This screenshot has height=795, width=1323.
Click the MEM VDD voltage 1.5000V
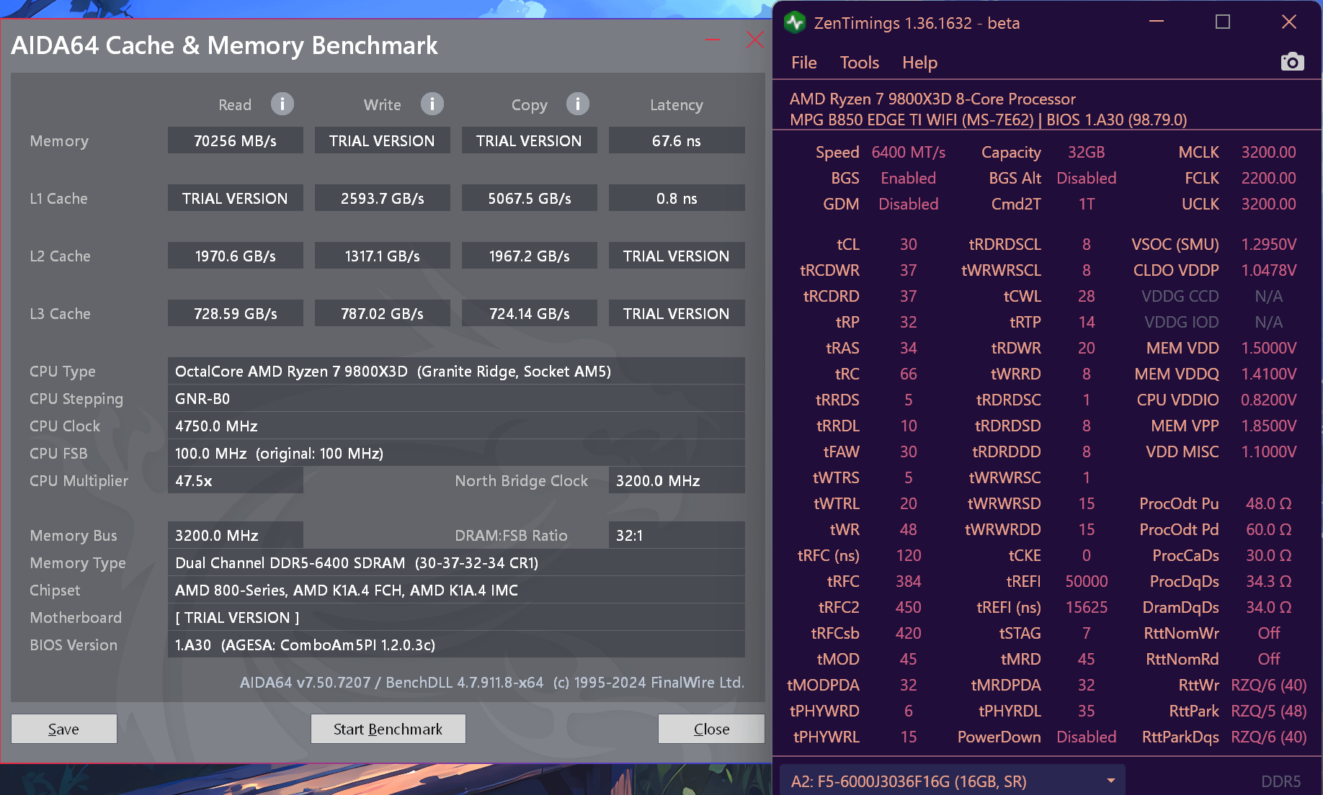point(1268,348)
